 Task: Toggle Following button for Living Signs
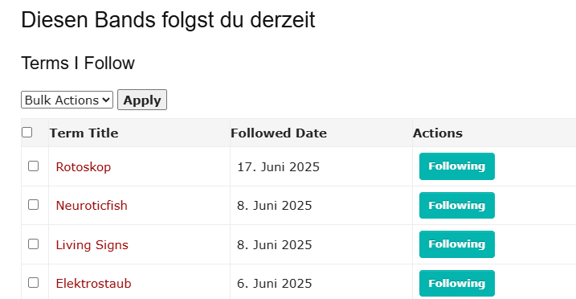457,244
